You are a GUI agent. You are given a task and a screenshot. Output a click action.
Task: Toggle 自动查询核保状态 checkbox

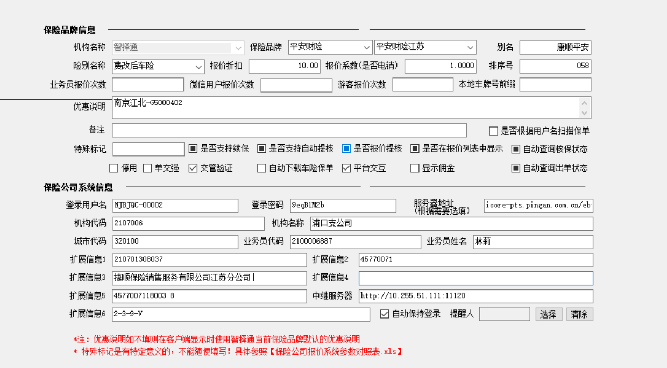[x=515, y=149]
